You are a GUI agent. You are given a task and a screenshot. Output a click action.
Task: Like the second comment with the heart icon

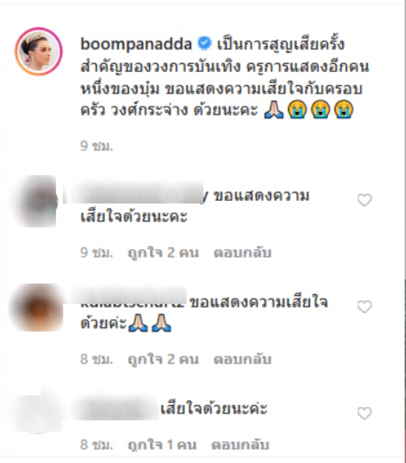[x=364, y=307]
